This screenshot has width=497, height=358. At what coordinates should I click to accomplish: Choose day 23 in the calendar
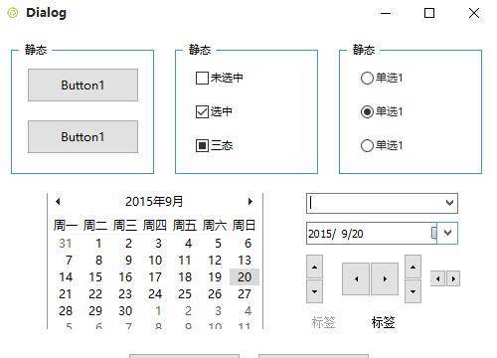tap(125, 294)
